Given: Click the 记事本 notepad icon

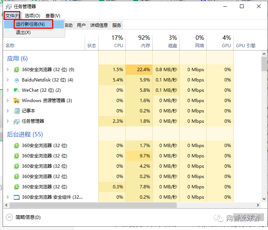Looking at the screenshot, I should click(x=17, y=111).
